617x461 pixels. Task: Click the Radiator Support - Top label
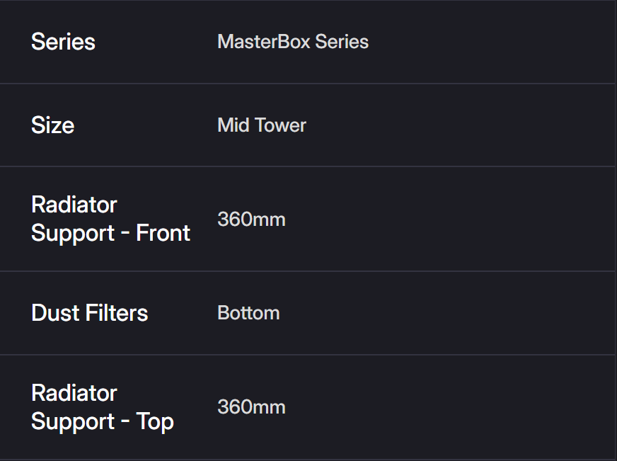[x=103, y=407]
